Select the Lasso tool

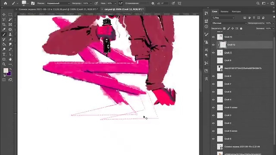[4, 19]
